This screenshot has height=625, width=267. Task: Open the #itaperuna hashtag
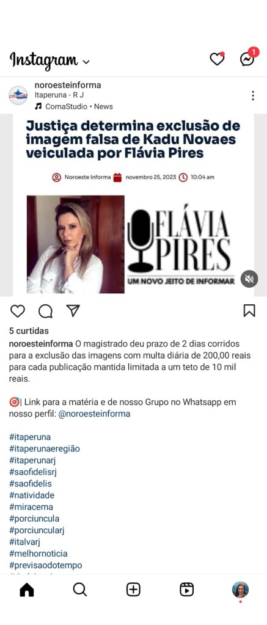point(30,437)
